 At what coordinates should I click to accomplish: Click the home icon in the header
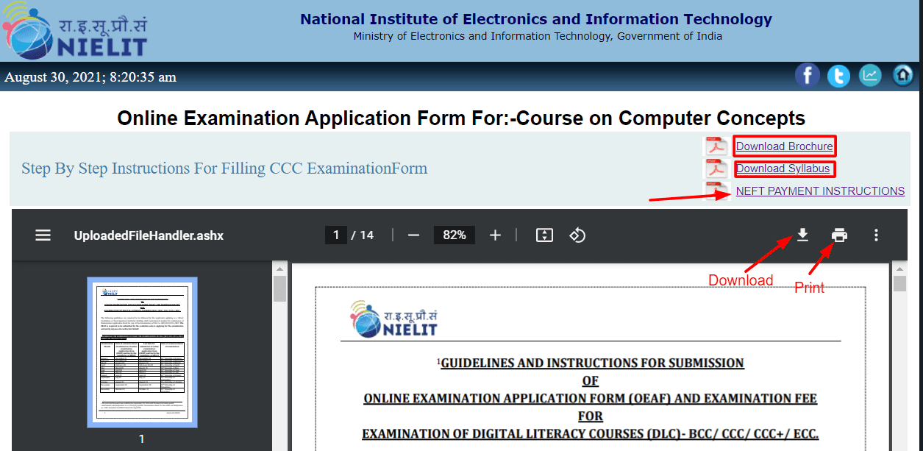(902, 75)
